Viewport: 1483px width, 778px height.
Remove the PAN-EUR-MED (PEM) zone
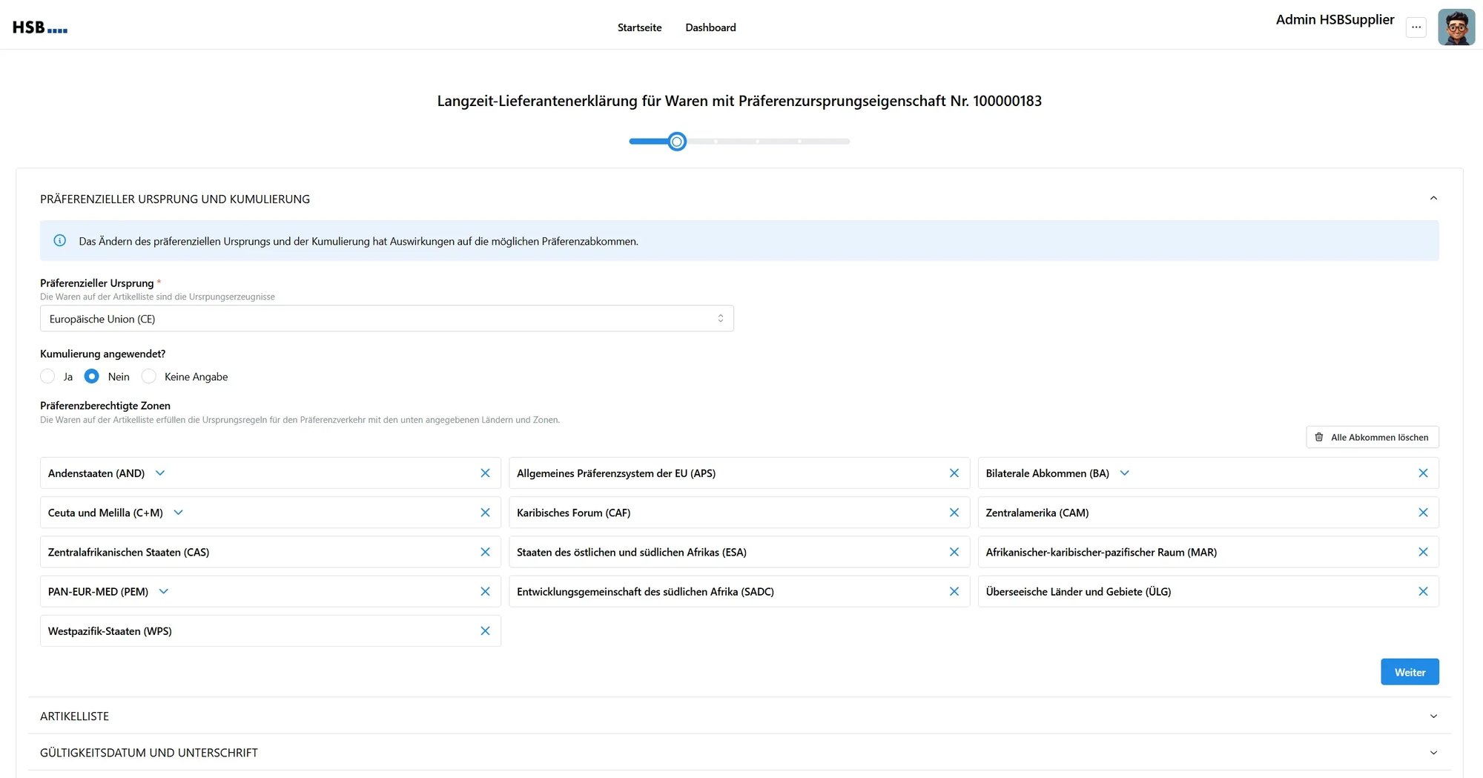pyautogui.click(x=486, y=591)
